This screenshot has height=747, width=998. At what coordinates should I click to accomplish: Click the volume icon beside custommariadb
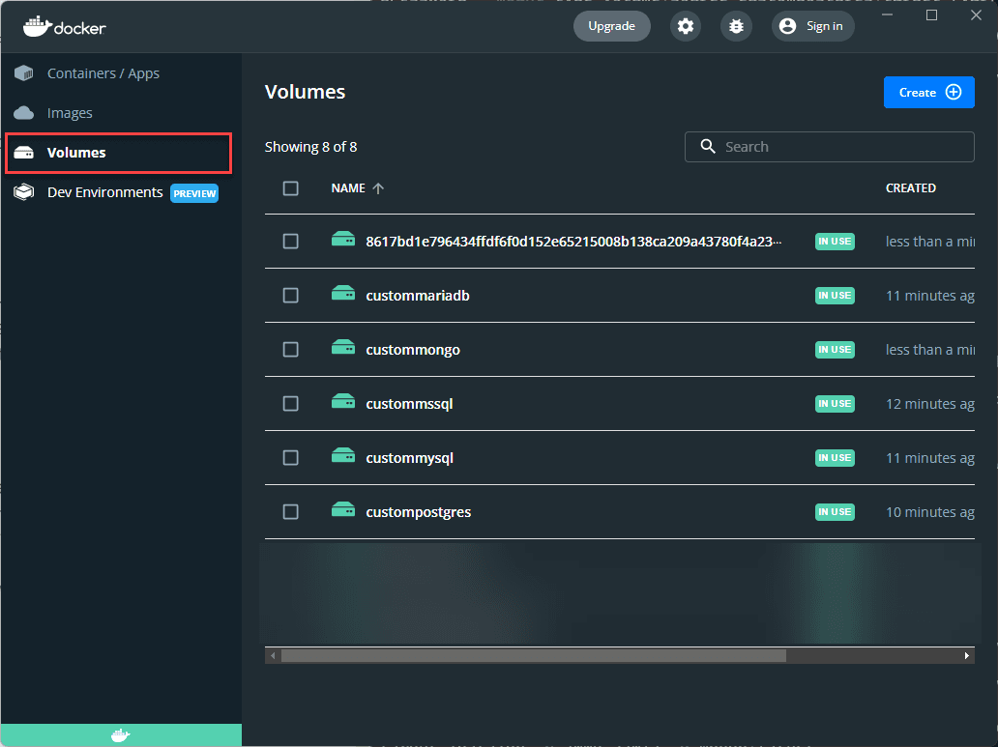point(343,294)
